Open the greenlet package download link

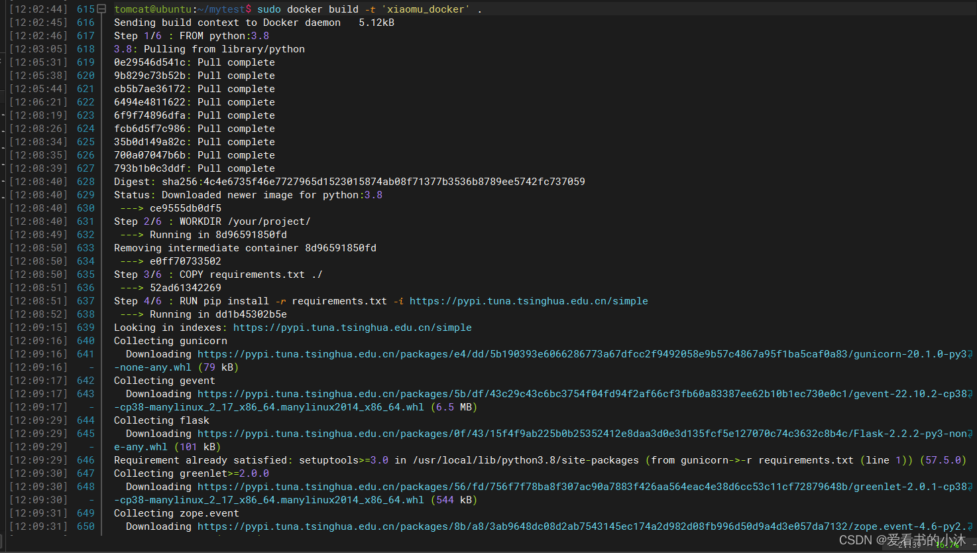(581, 487)
